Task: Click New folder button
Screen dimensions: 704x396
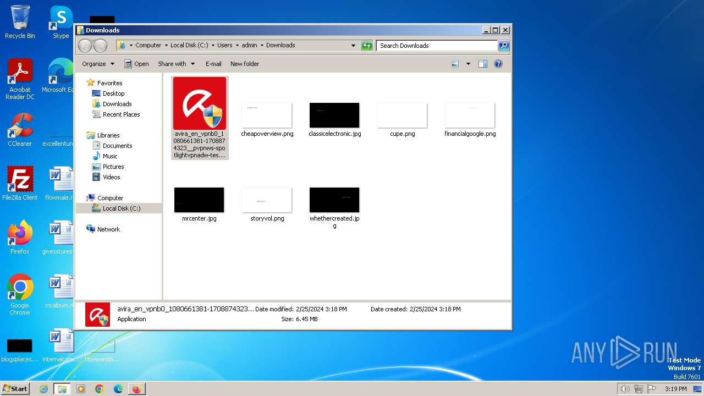Action: 245,64
